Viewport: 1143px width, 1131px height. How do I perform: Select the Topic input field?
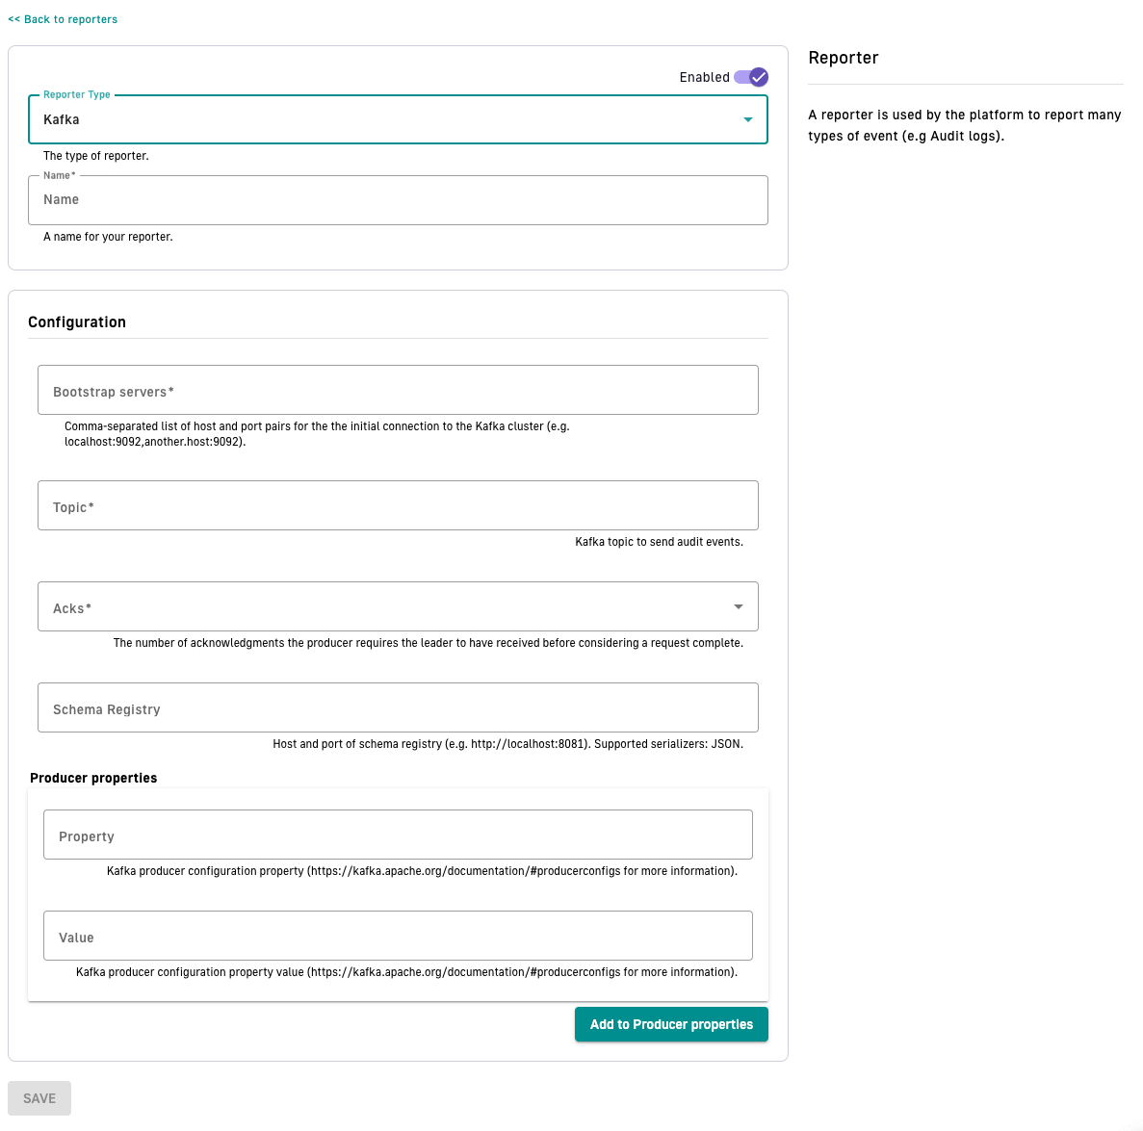pos(398,506)
